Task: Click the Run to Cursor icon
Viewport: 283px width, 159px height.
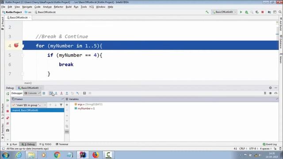Action: (x=78, y=93)
